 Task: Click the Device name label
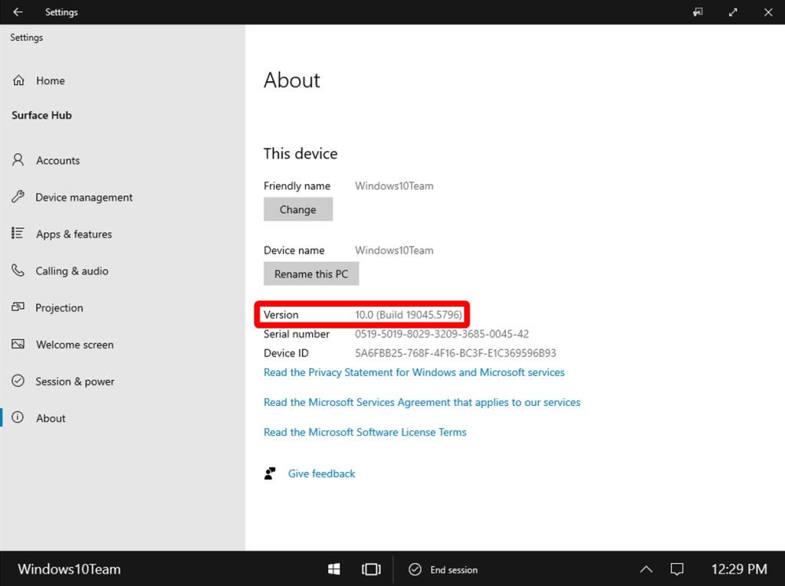point(294,250)
